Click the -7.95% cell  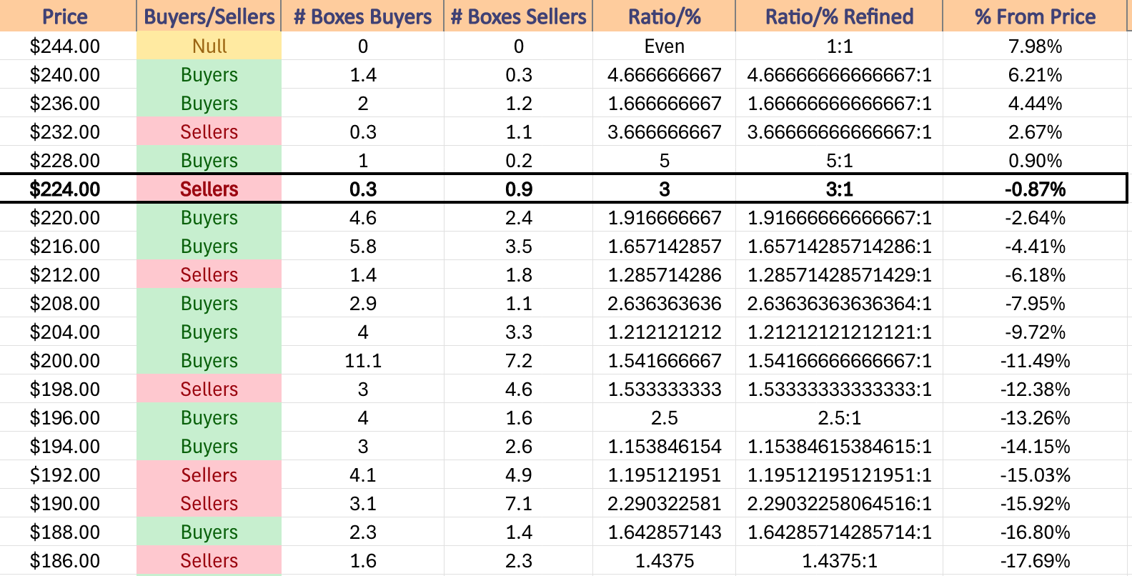click(1035, 304)
